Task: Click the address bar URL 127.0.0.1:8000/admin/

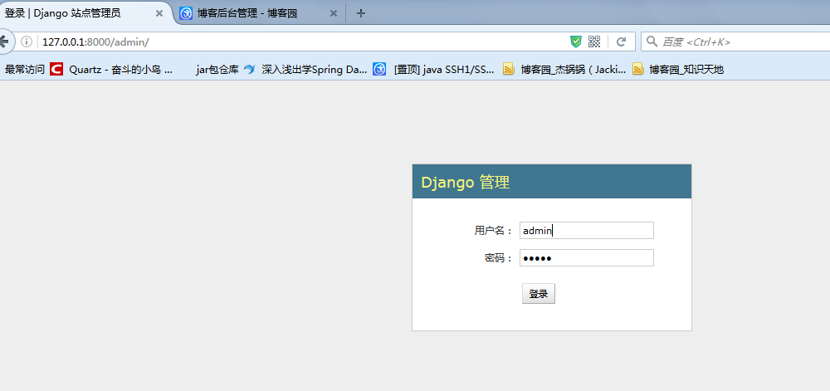Action: tap(95, 42)
